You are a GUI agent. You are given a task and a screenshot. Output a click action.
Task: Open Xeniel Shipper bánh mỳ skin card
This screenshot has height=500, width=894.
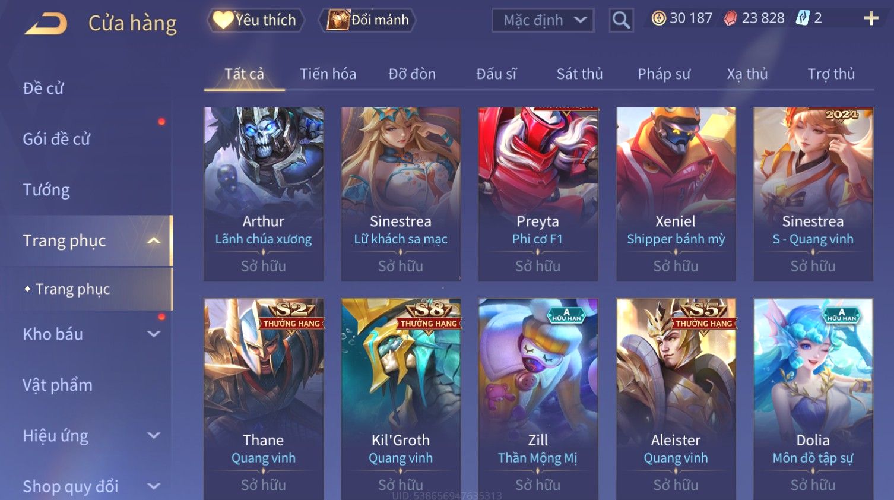pyautogui.click(x=676, y=194)
